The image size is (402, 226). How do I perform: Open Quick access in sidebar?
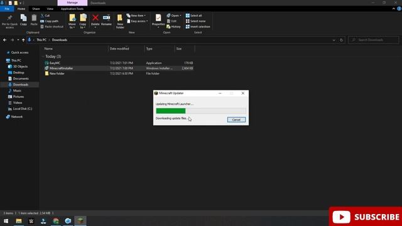[18, 53]
